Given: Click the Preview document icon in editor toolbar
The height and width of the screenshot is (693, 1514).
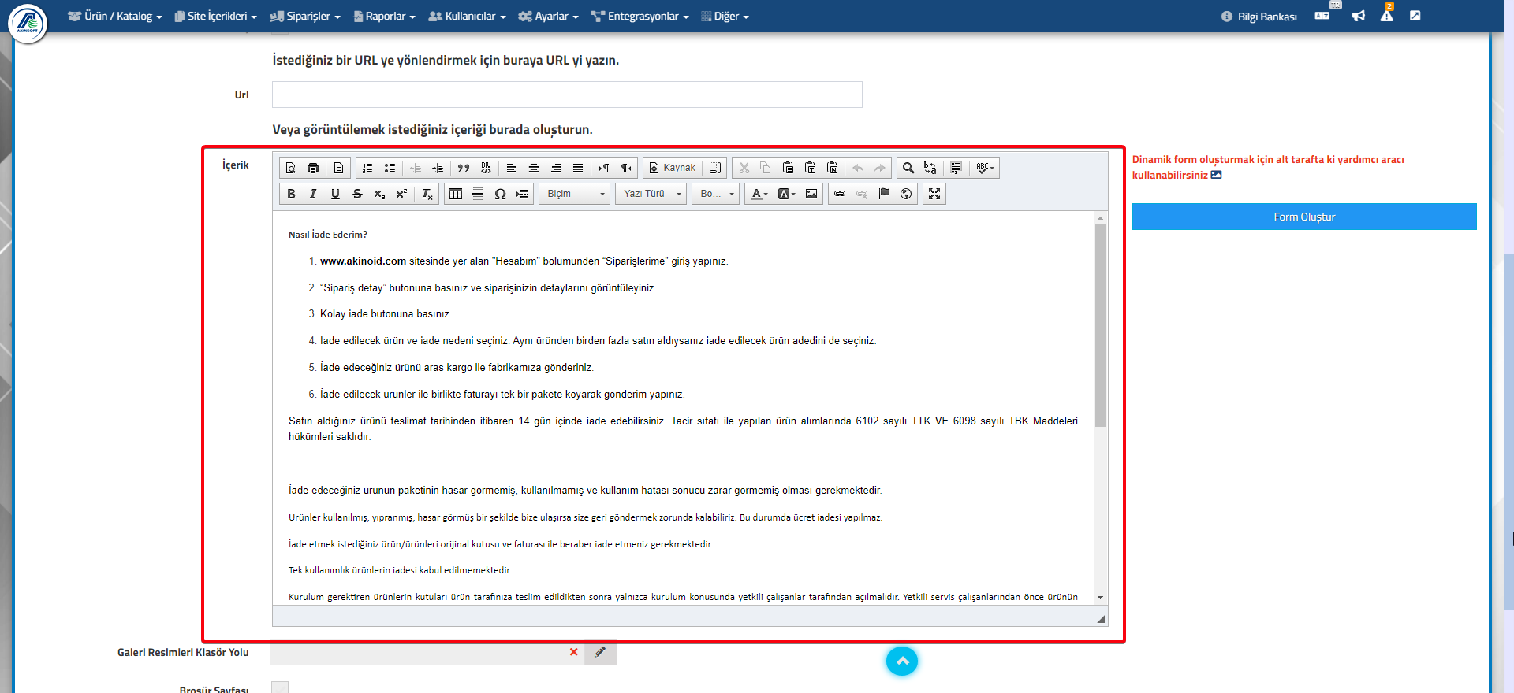Looking at the screenshot, I should [x=291, y=168].
